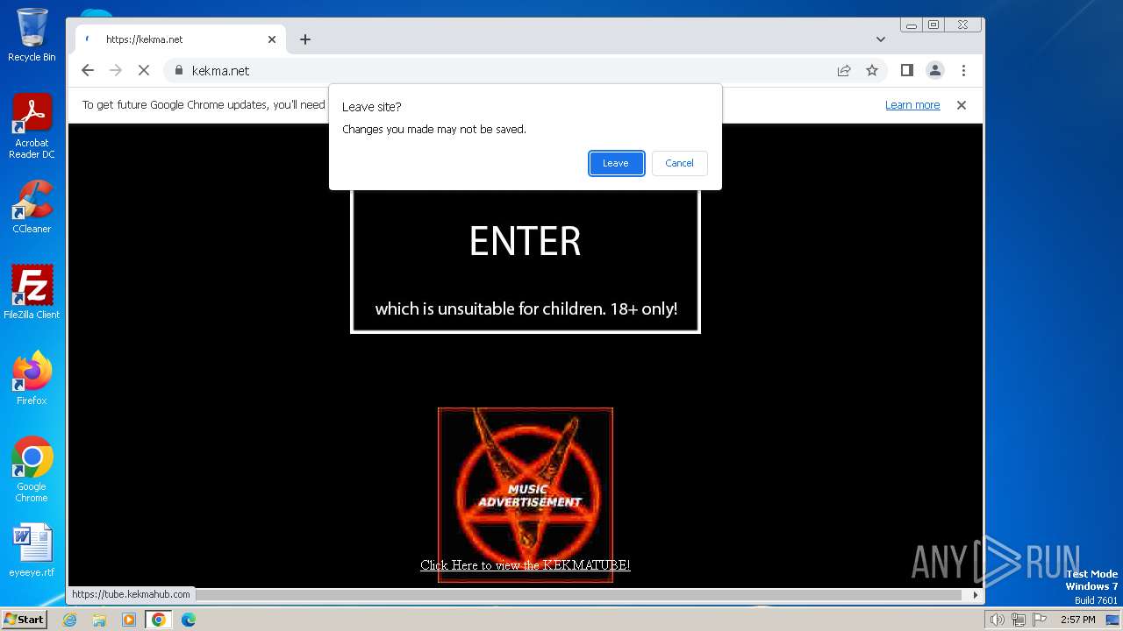Open FileZilla Client desktop shortcut
This screenshot has height=631, width=1123.
pos(32,292)
